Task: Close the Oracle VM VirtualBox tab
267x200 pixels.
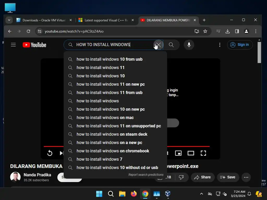Action: pos(71,20)
